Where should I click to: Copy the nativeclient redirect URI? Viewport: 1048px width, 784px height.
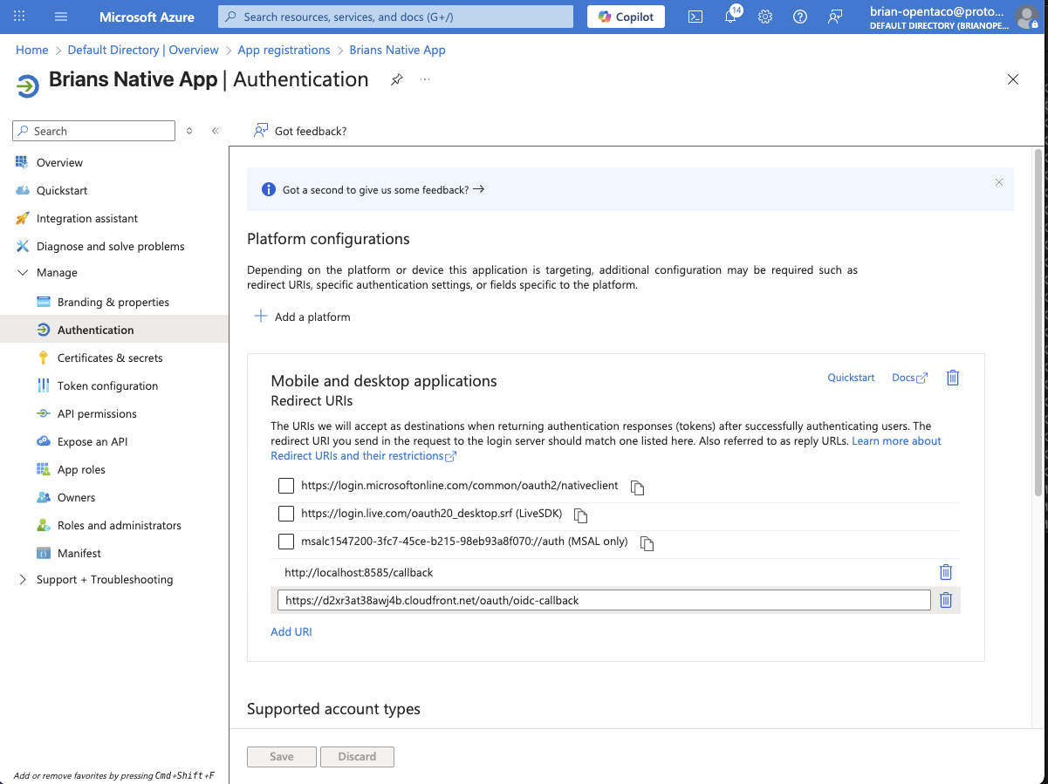(637, 487)
